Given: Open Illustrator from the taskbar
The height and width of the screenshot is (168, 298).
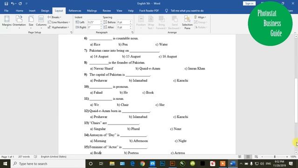Looking at the screenshot, I should pyautogui.click(x=173, y=164).
